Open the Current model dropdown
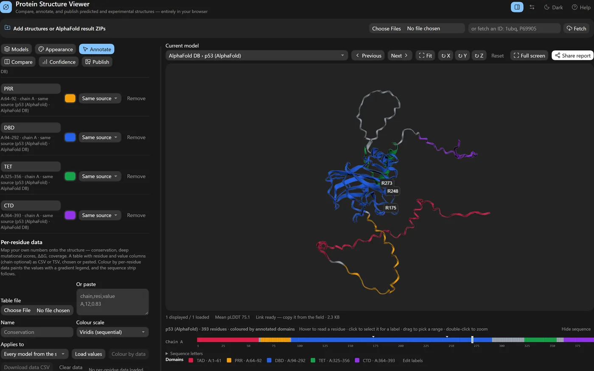This screenshot has height=371, width=594. (257, 56)
